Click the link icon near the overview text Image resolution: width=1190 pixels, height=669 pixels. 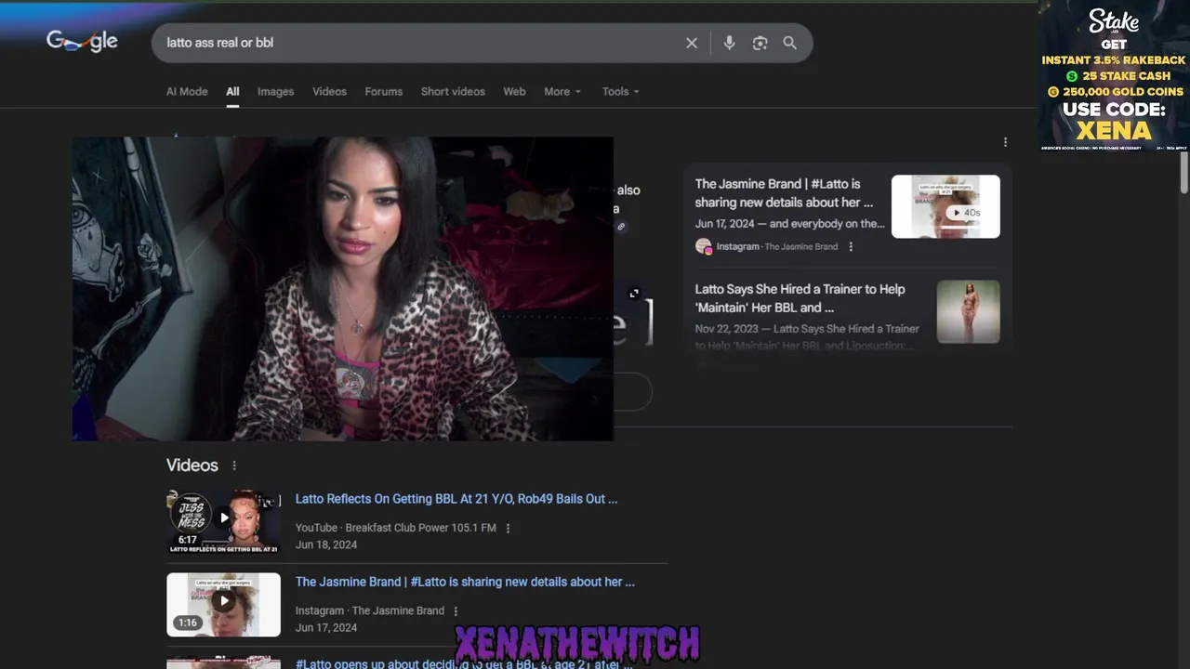621,227
